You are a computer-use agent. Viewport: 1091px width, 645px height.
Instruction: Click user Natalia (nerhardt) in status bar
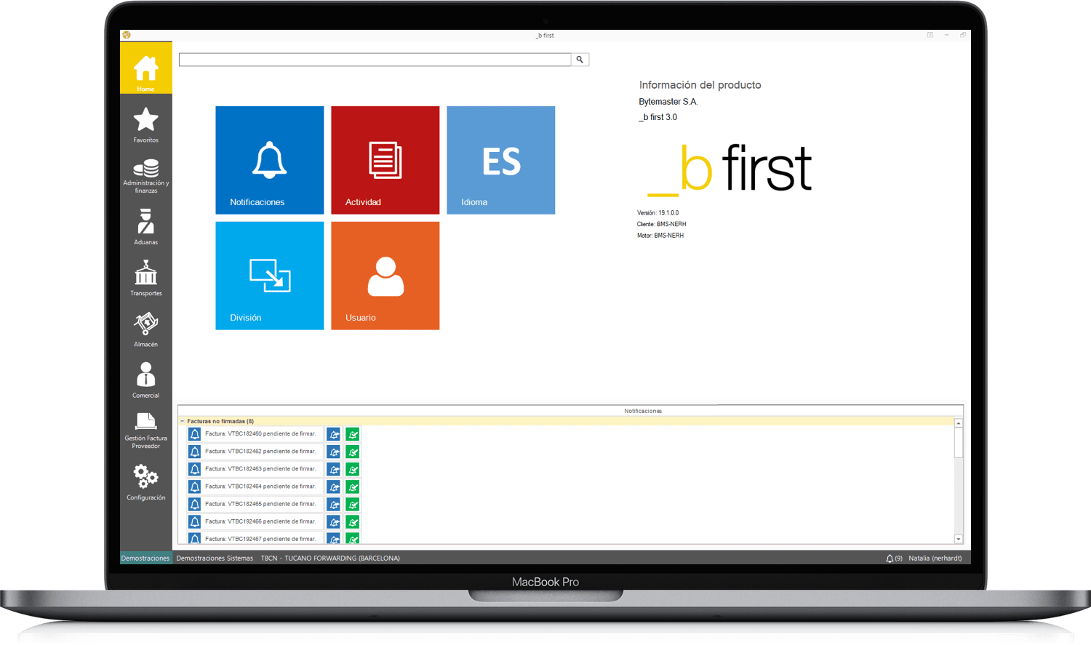coord(935,558)
